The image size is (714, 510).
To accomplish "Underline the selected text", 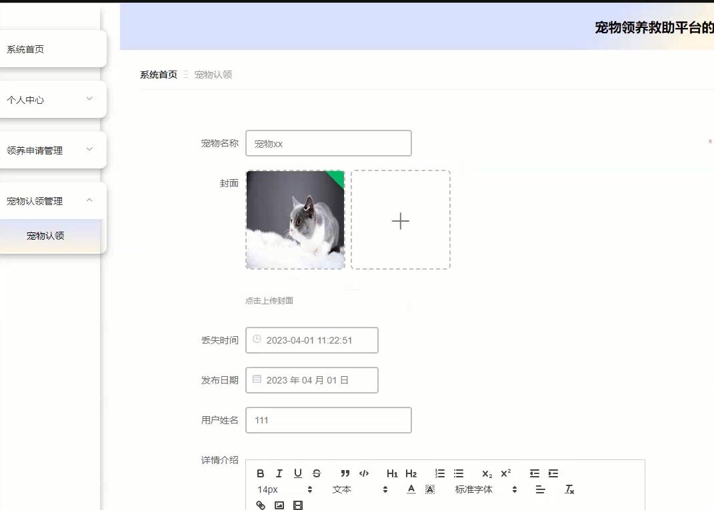I will pos(297,473).
